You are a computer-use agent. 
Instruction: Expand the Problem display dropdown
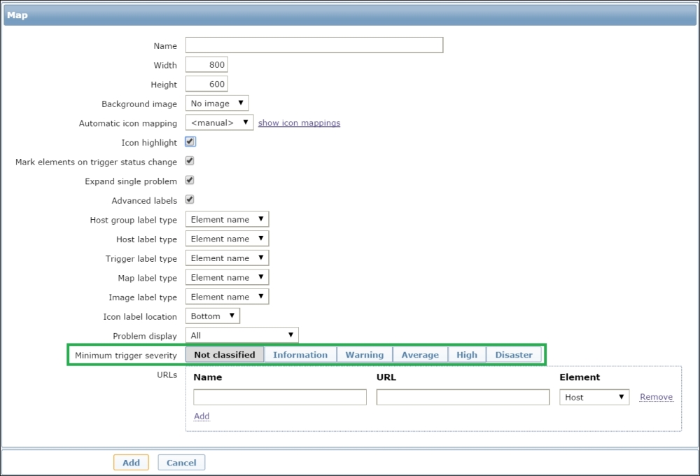point(241,335)
